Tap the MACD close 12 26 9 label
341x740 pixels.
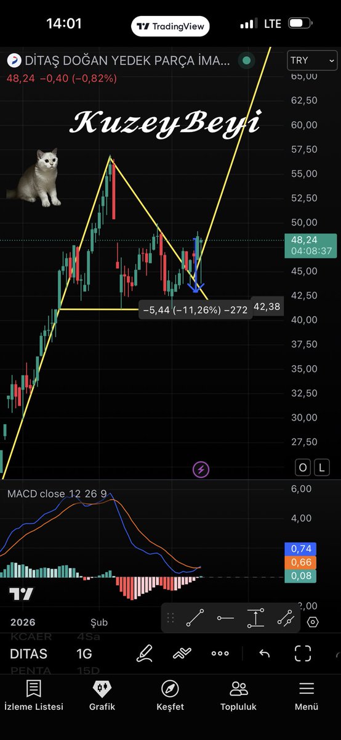click(57, 494)
